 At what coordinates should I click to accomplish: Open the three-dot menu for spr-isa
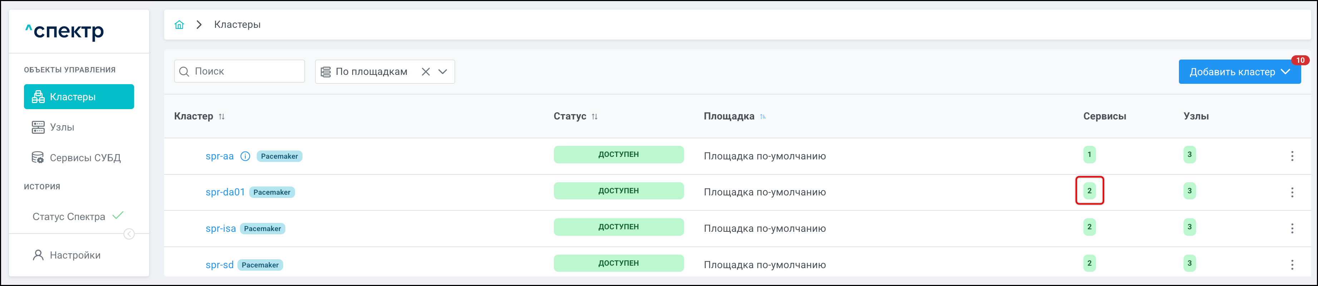click(1292, 228)
